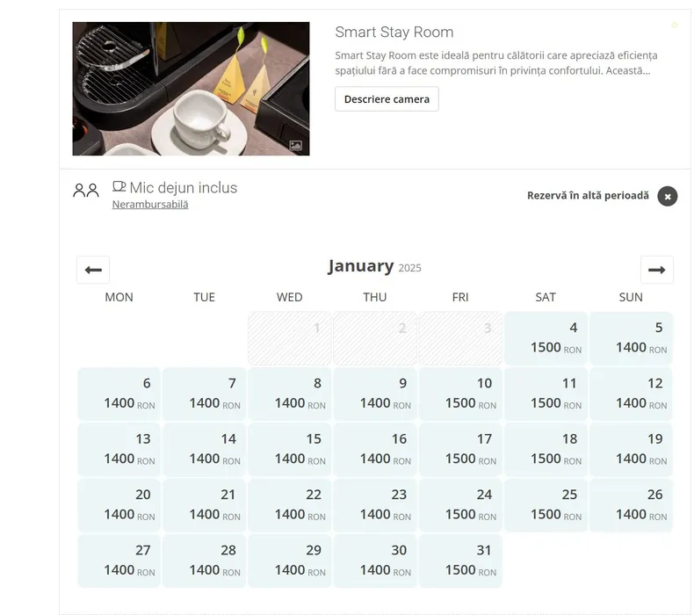This screenshot has width=694, height=615.
Task: Choose January 10 in the calendar
Action: pyautogui.click(x=460, y=394)
